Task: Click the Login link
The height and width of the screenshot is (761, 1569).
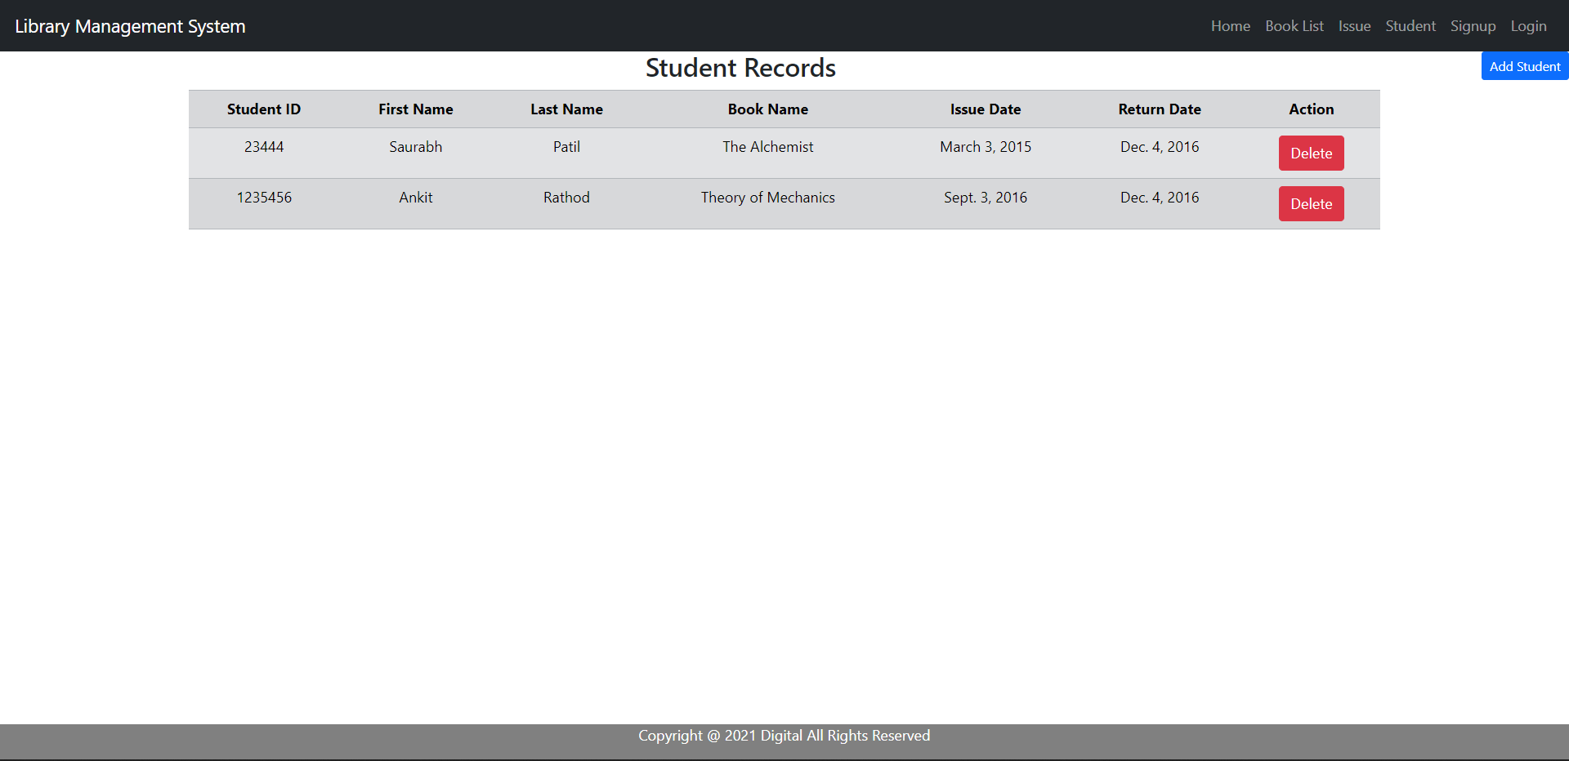Action: [1529, 25]
